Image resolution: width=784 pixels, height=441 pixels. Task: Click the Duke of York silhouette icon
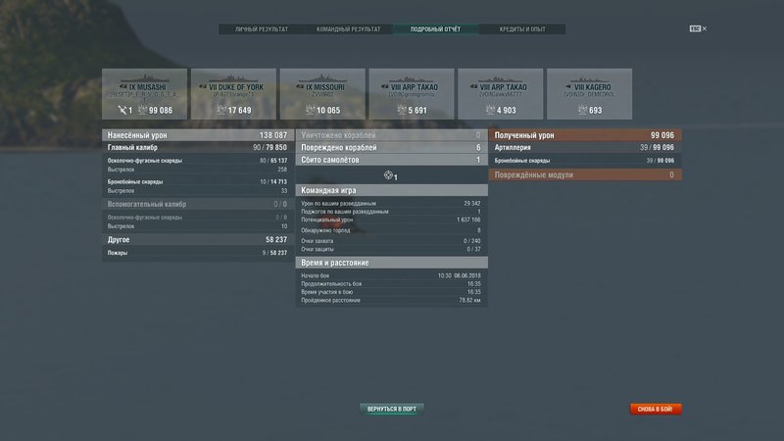233,79
